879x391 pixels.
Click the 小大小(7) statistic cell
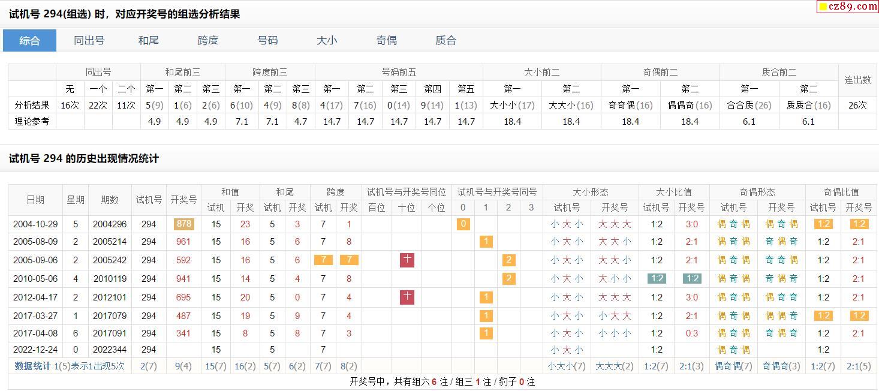(567, 366)
